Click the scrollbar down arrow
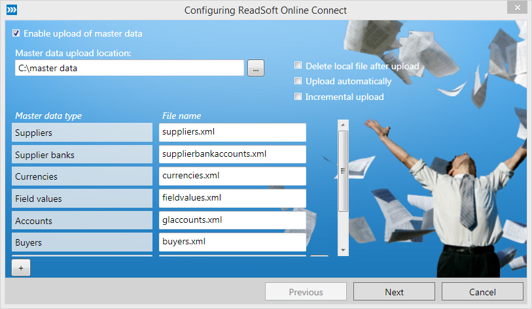This screenshot has height=309, width=532. click(x=343, y=250)
